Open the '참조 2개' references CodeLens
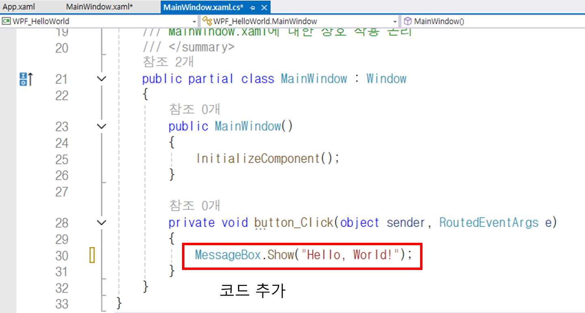Image resolution: width=585 pixels, height=313 pixels. point(168,62)
